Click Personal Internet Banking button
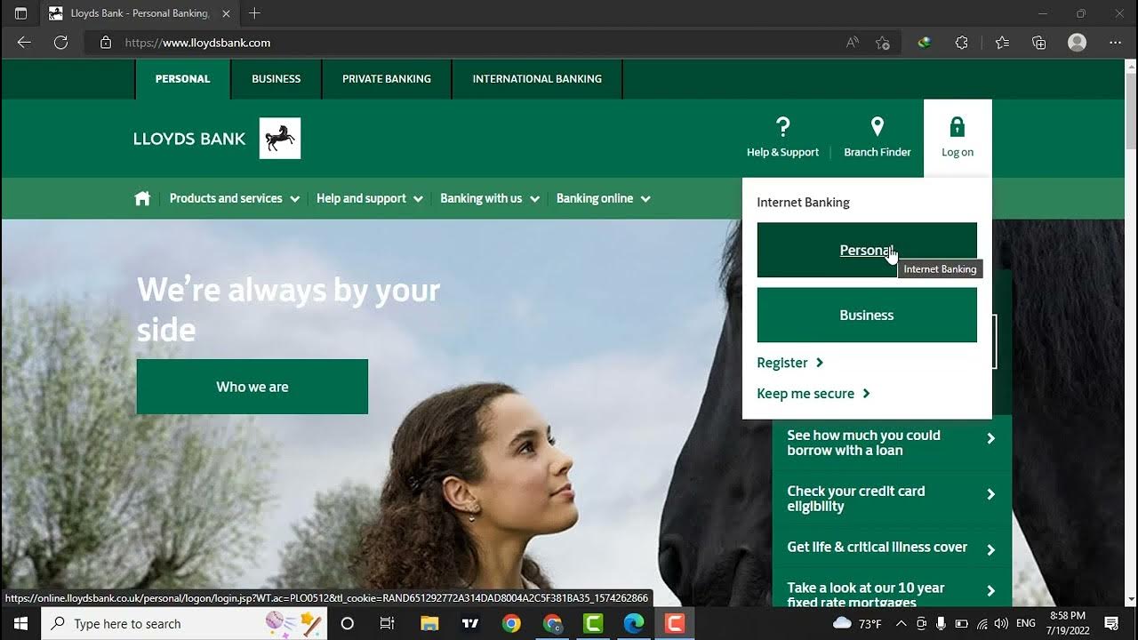 tap(867, 250)
